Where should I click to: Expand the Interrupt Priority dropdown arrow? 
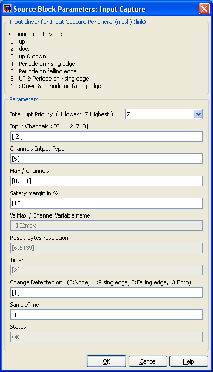click(198, 114)
